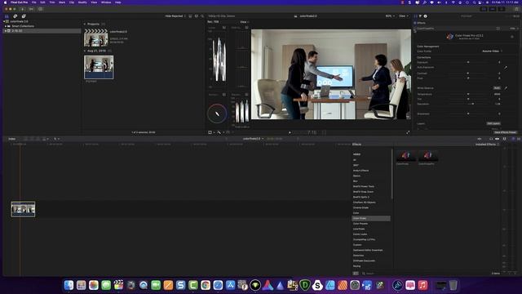Open the viewer View options dropdown
This screenshot has width=522, height=294.
coord(403,16)
